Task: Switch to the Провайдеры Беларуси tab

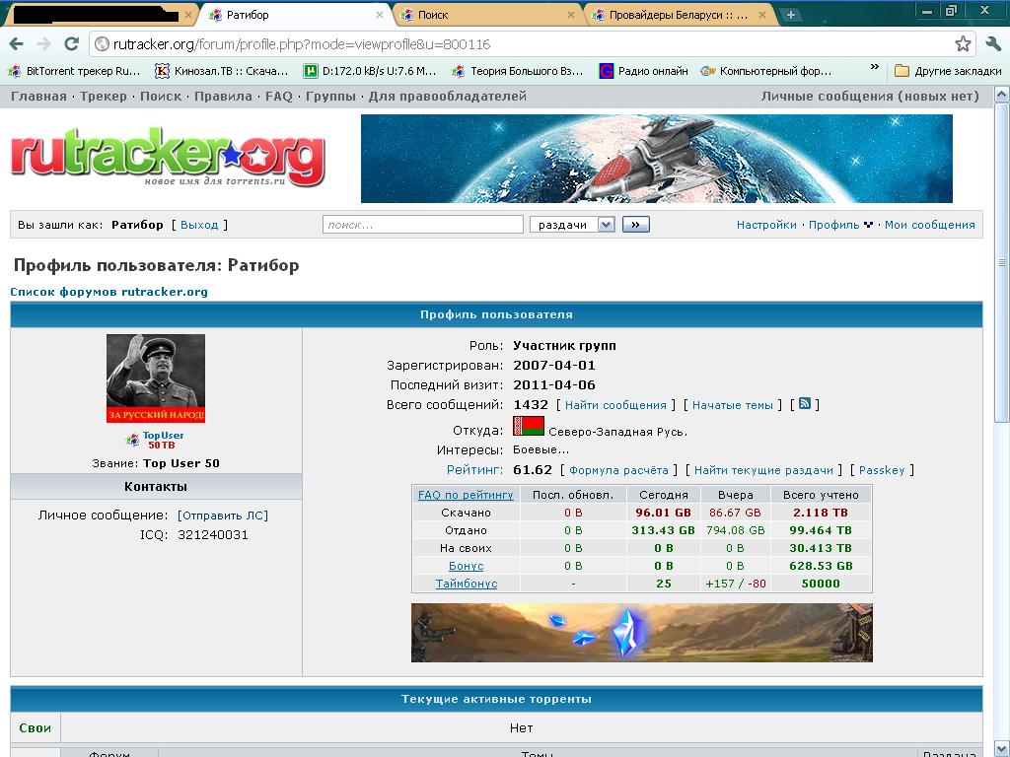Action: 680,15
